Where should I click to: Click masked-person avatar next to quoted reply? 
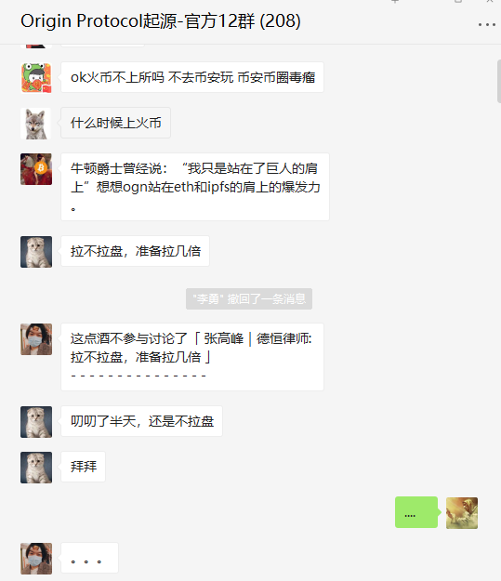coord(36,339)
